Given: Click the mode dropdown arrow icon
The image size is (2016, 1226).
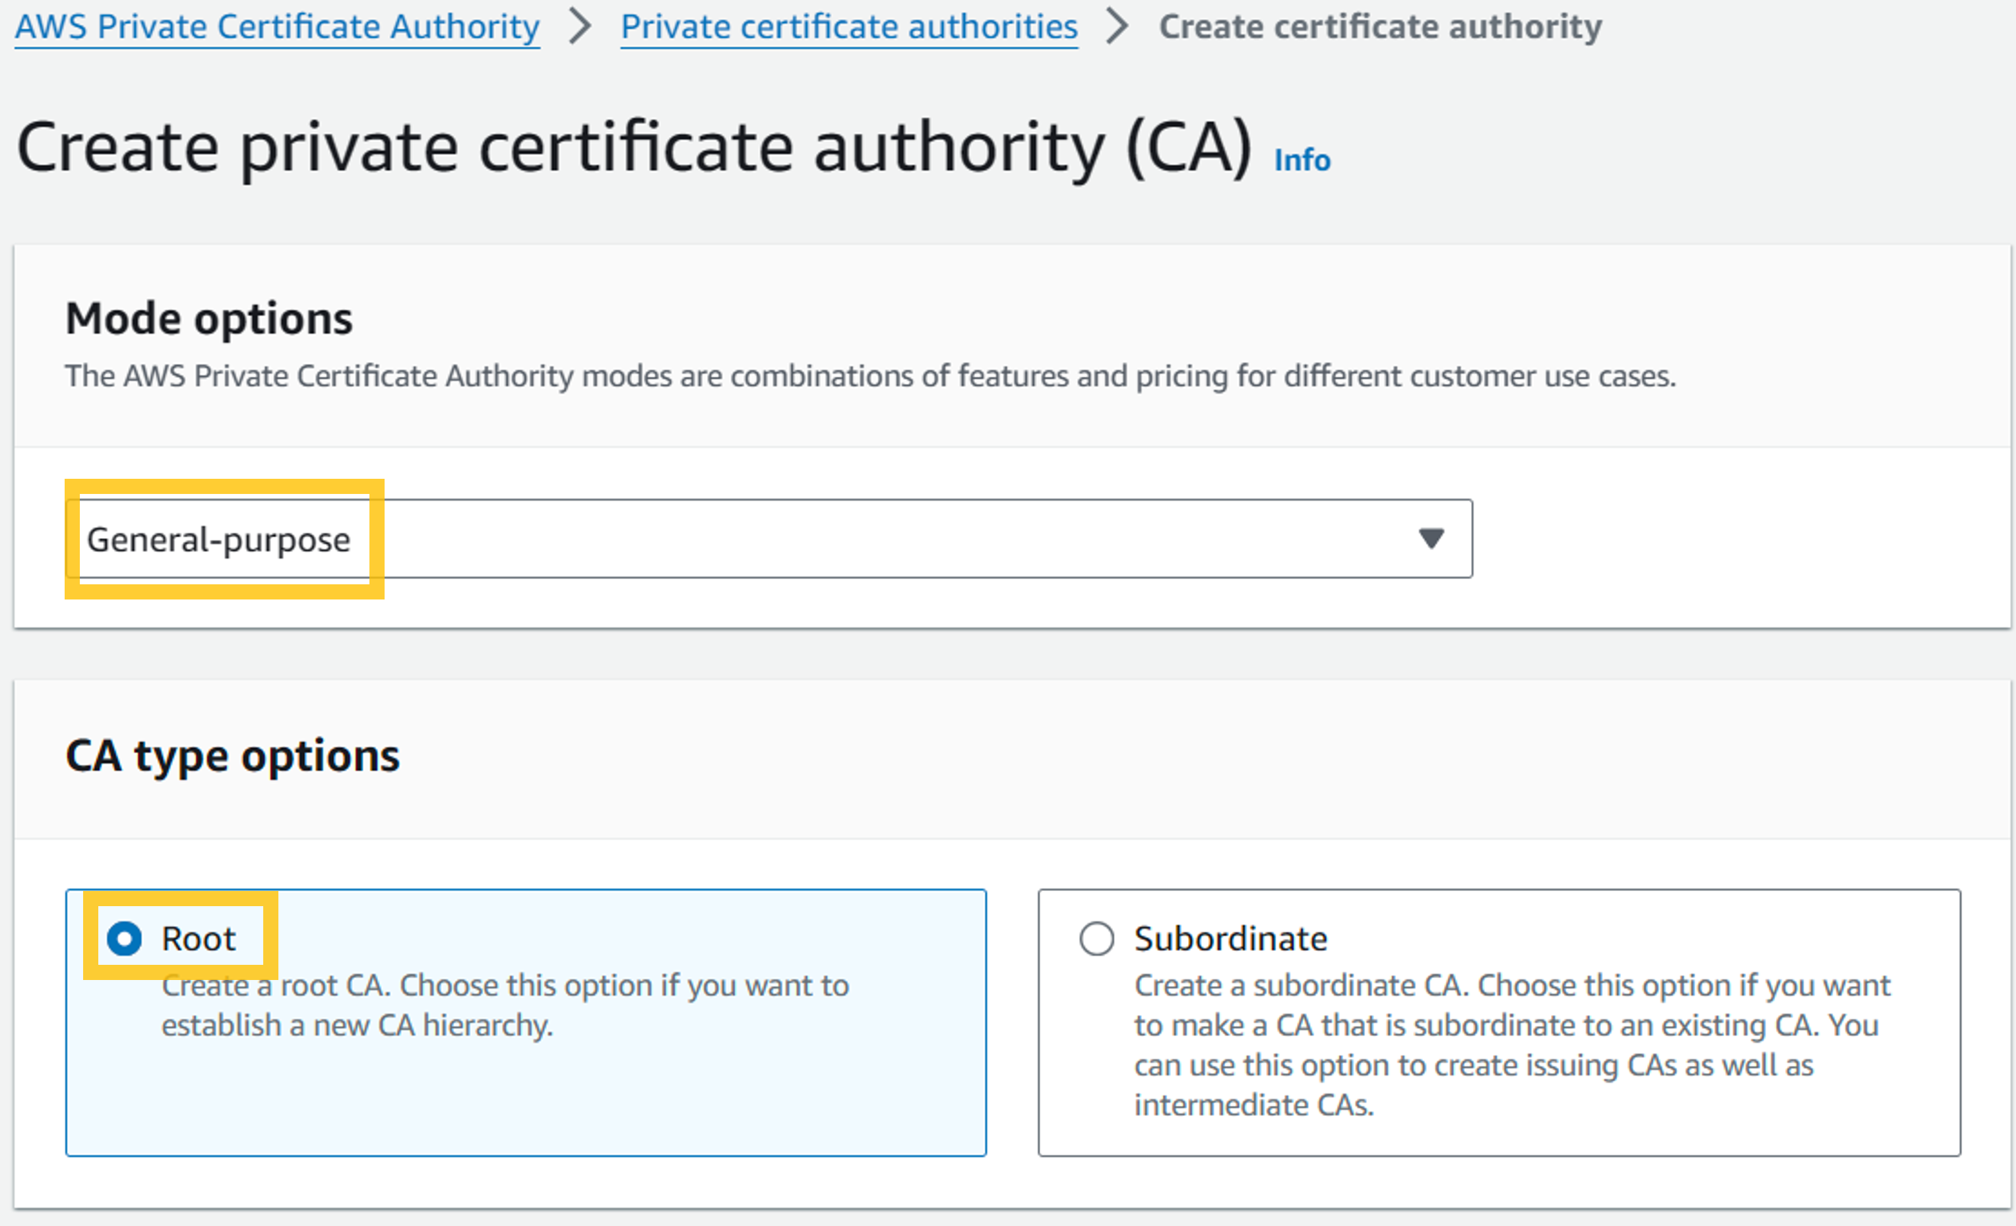Looking at the screenshot, I should (1431, 538).
